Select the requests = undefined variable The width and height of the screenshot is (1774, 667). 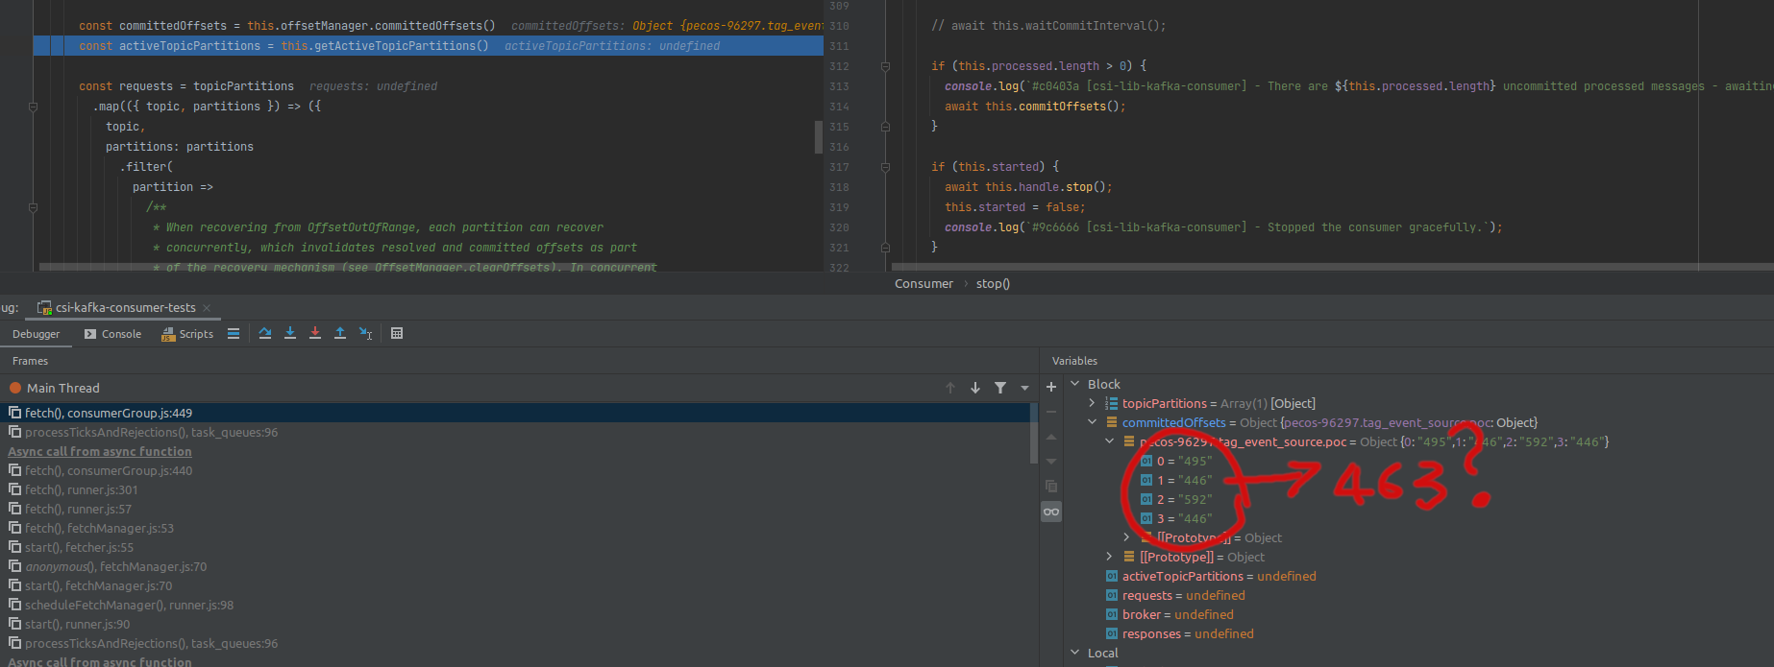tap(1175, 595)
